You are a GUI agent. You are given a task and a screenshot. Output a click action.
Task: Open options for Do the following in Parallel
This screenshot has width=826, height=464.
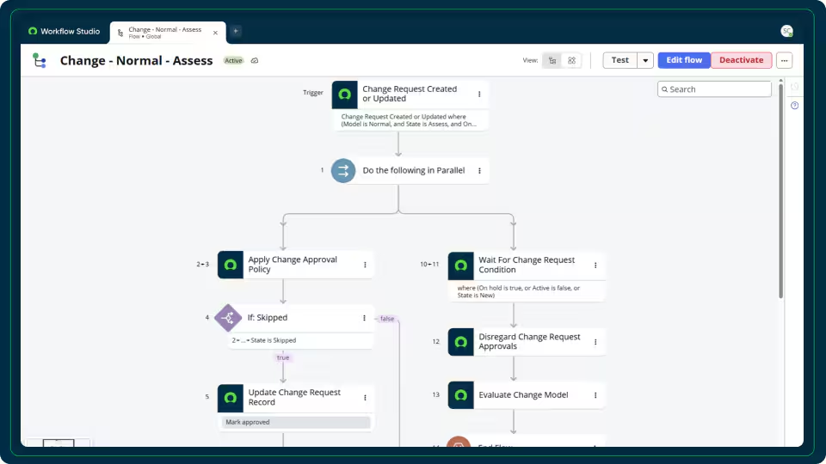point(479,170)
